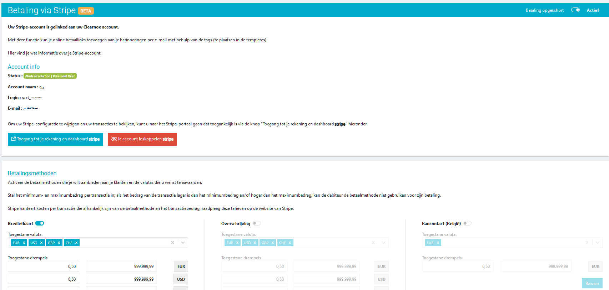Clear all Kredietkaart allowed currencies

point(173,243)
